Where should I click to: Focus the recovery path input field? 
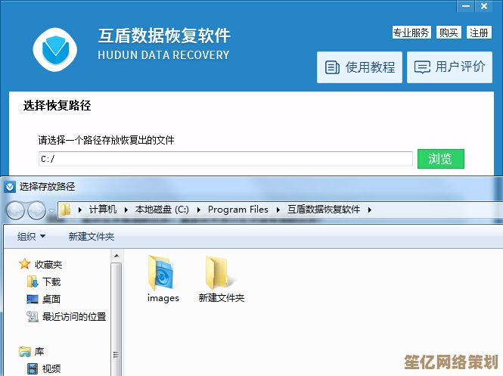coord(225,159)
